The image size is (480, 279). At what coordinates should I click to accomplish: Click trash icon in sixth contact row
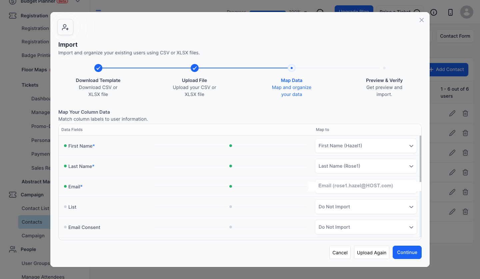(x=465, y=212)
